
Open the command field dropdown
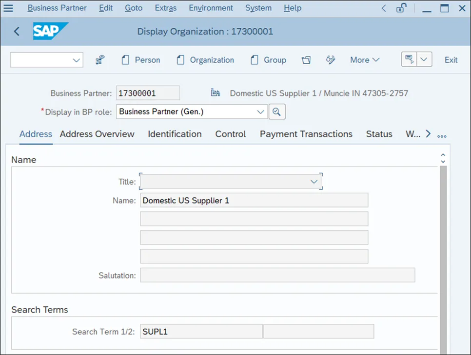point(76,60)
